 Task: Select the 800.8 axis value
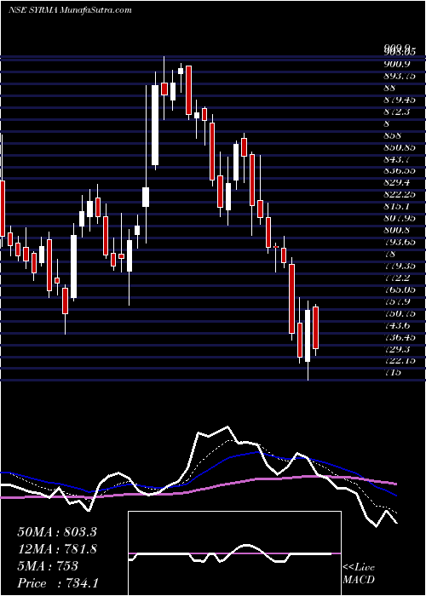pos(399,231)
